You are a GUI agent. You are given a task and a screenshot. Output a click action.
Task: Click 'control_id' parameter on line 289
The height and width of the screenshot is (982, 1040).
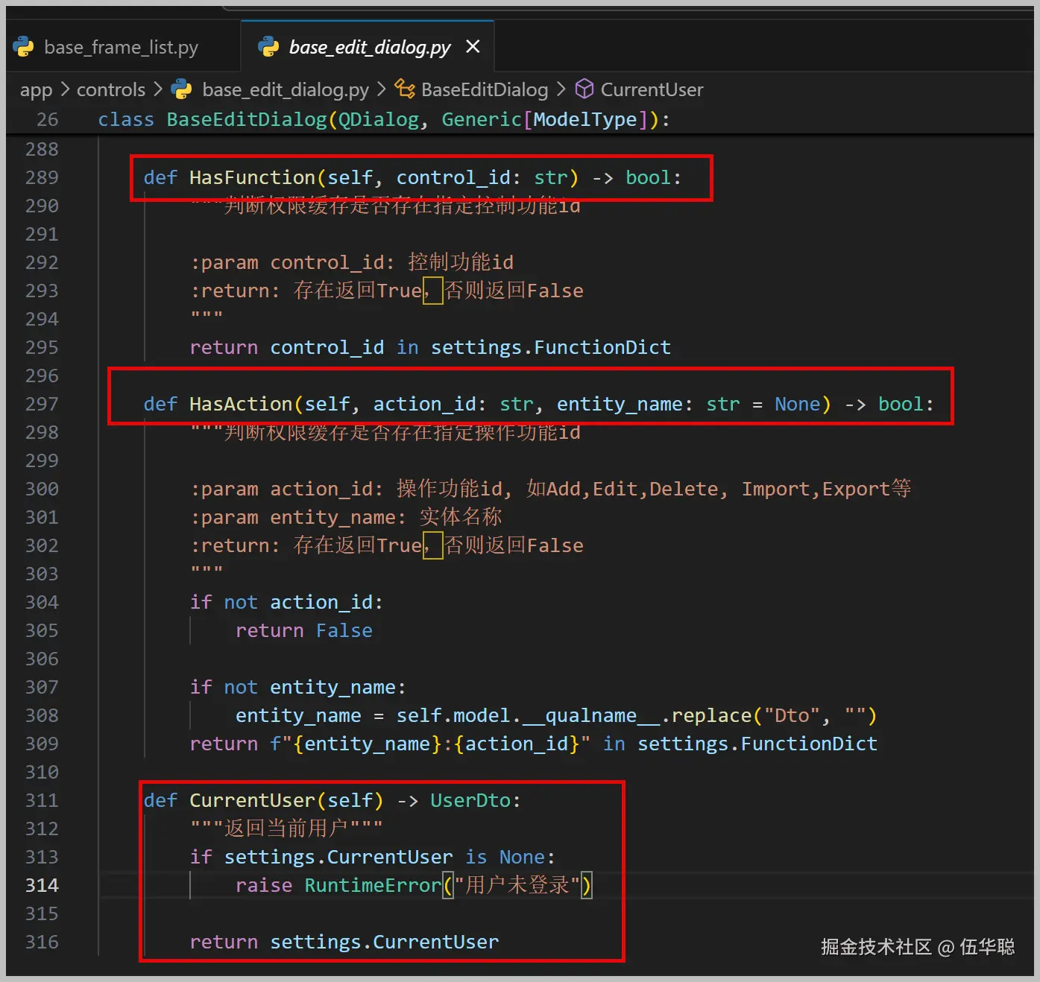(453, 177)
